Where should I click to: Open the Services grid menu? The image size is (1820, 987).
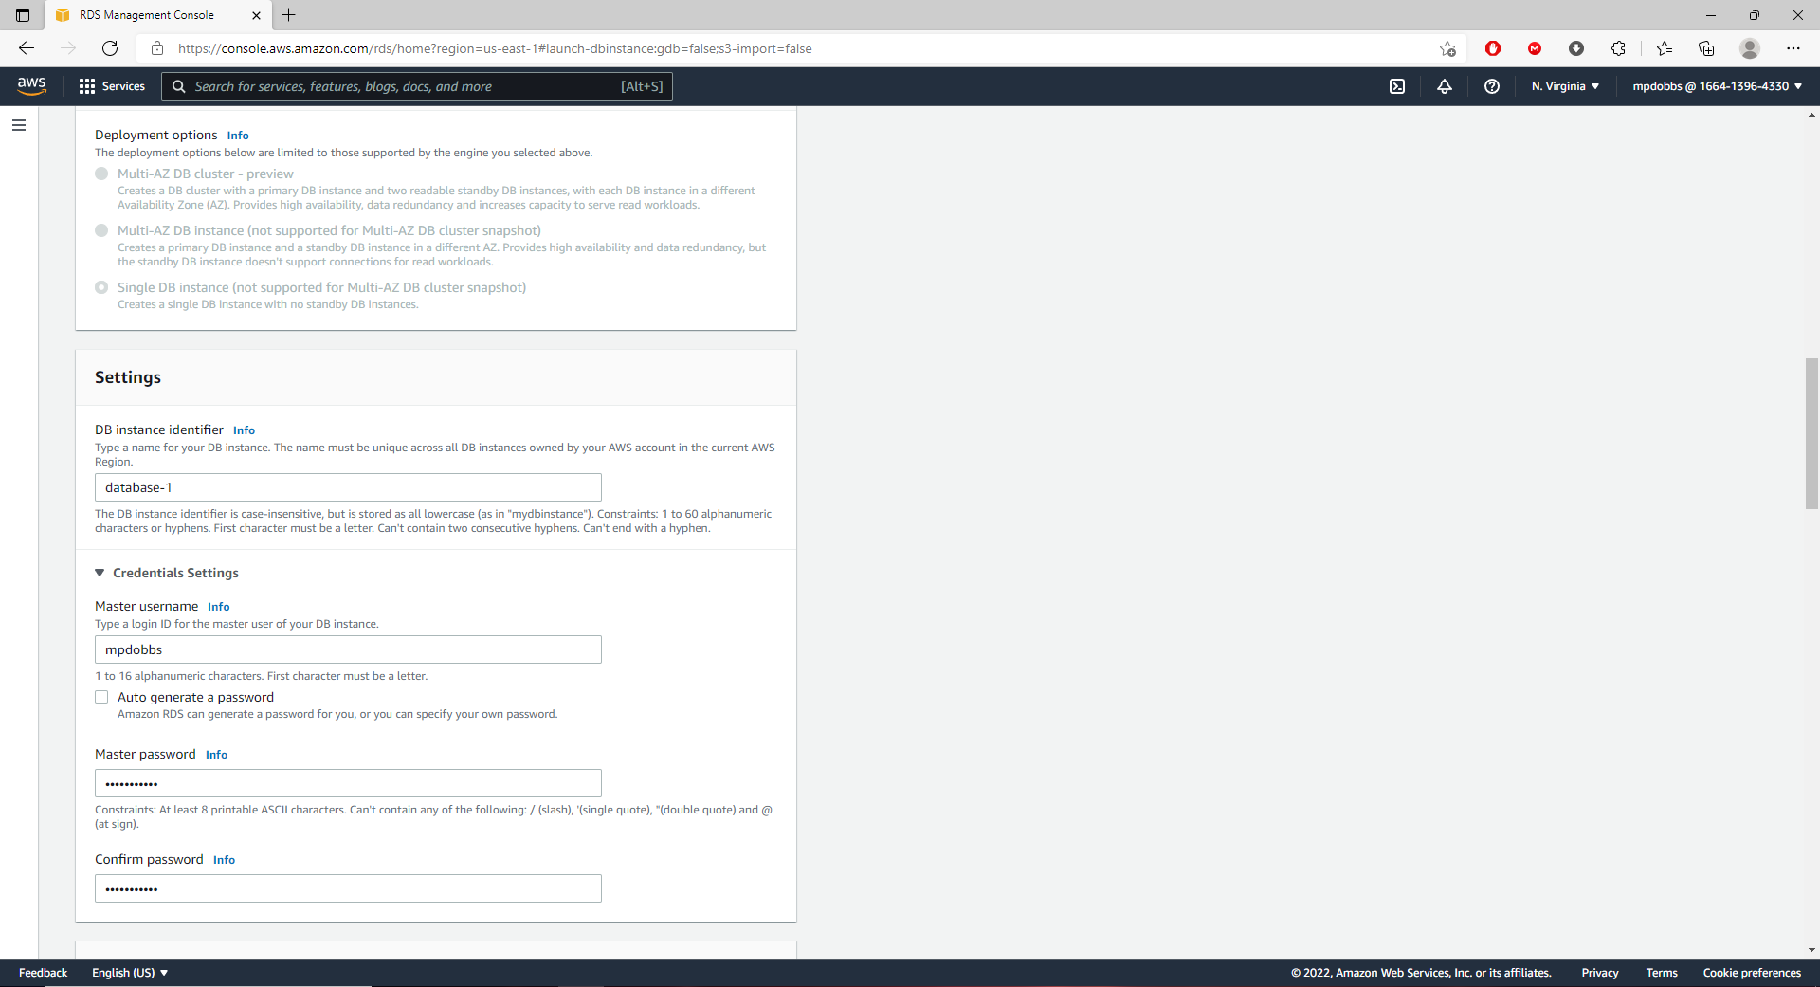coord(112,86)
